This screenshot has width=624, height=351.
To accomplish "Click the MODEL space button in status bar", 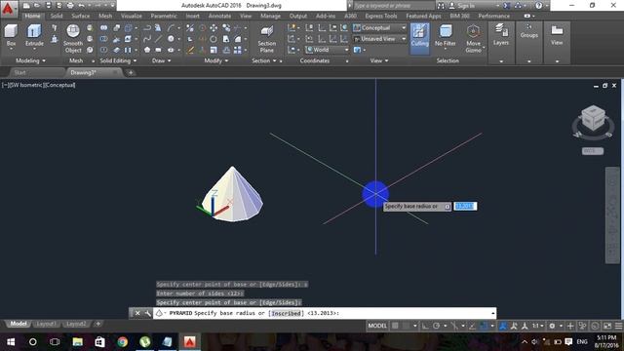I will pos(377,326).
